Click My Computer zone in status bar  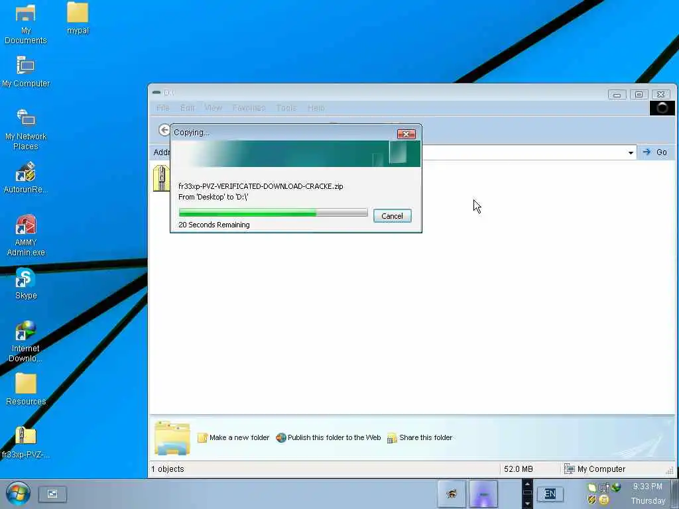pos(595,469)
